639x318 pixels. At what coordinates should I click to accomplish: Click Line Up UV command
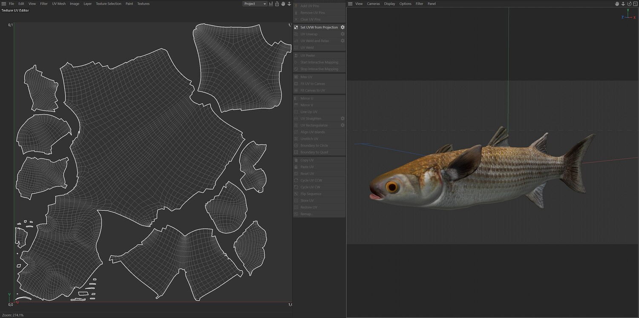coord(319,112)
